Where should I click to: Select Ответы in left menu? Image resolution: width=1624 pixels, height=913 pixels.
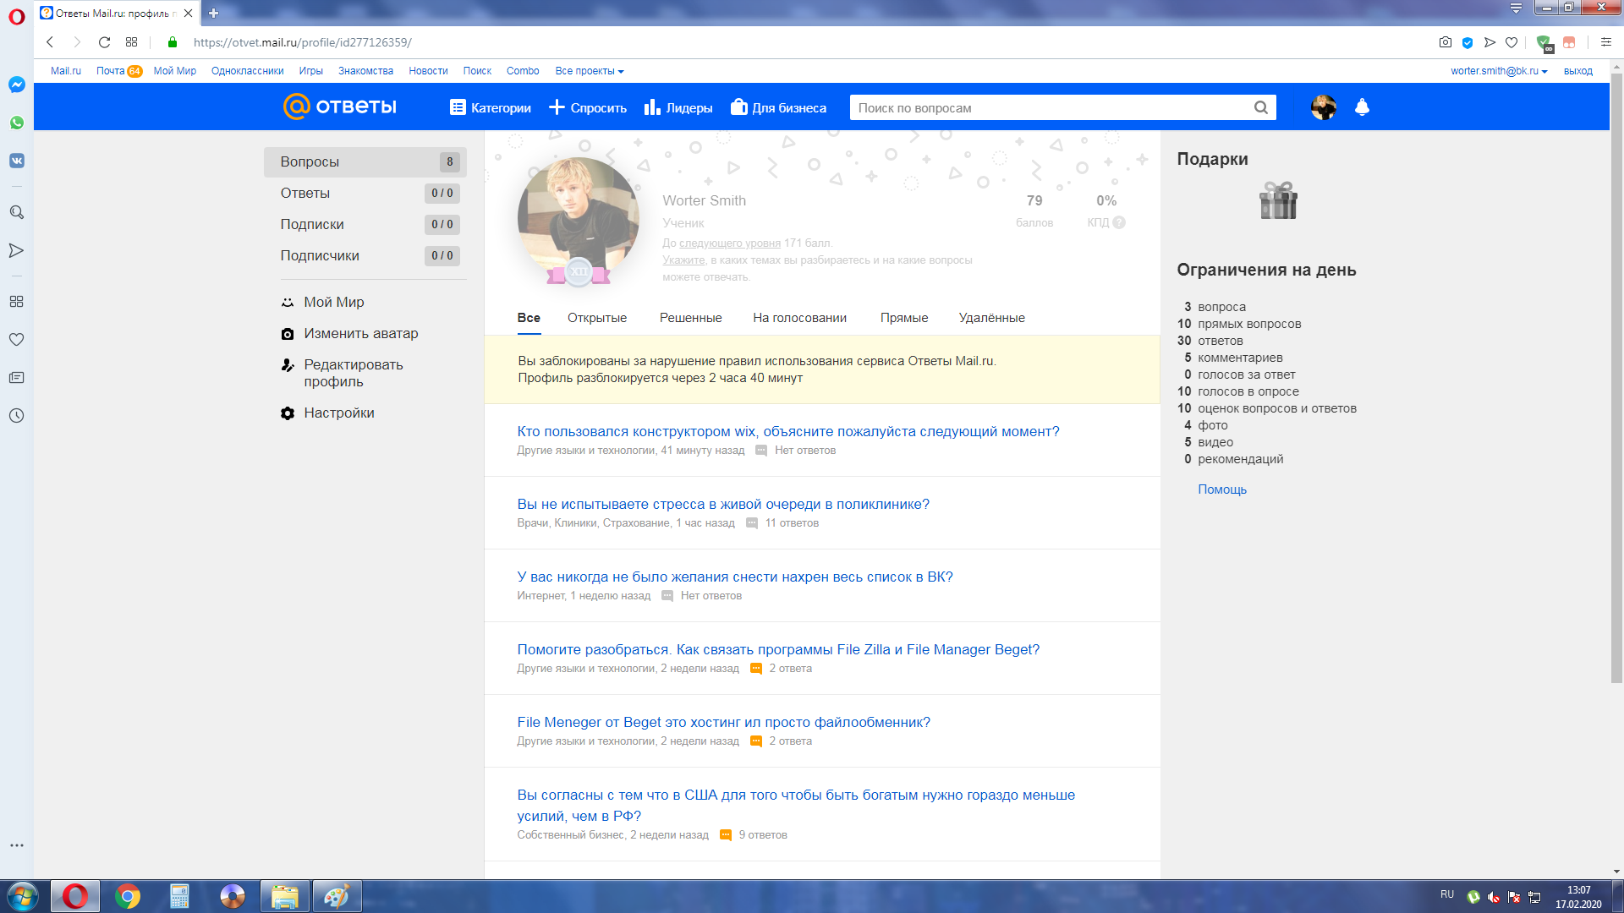[x=365, y=194]
